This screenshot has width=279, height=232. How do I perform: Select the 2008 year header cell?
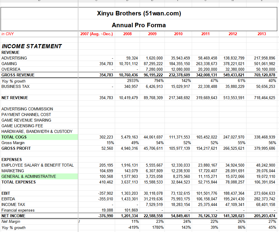pos(128,34)
